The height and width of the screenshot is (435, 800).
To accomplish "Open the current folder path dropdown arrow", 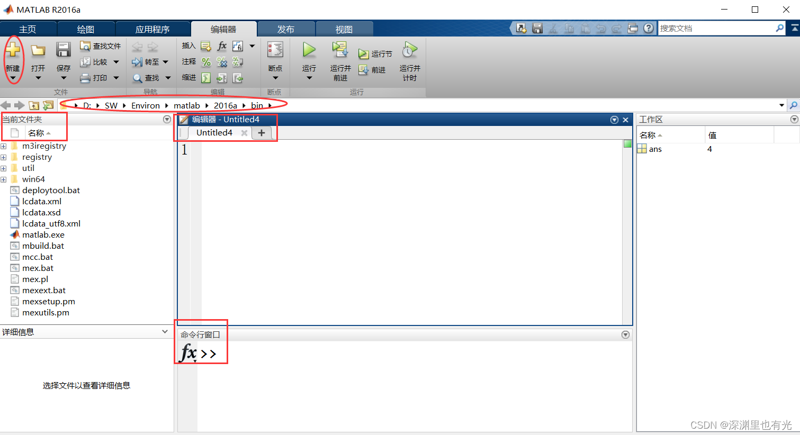I will click(x=782, y=105).
